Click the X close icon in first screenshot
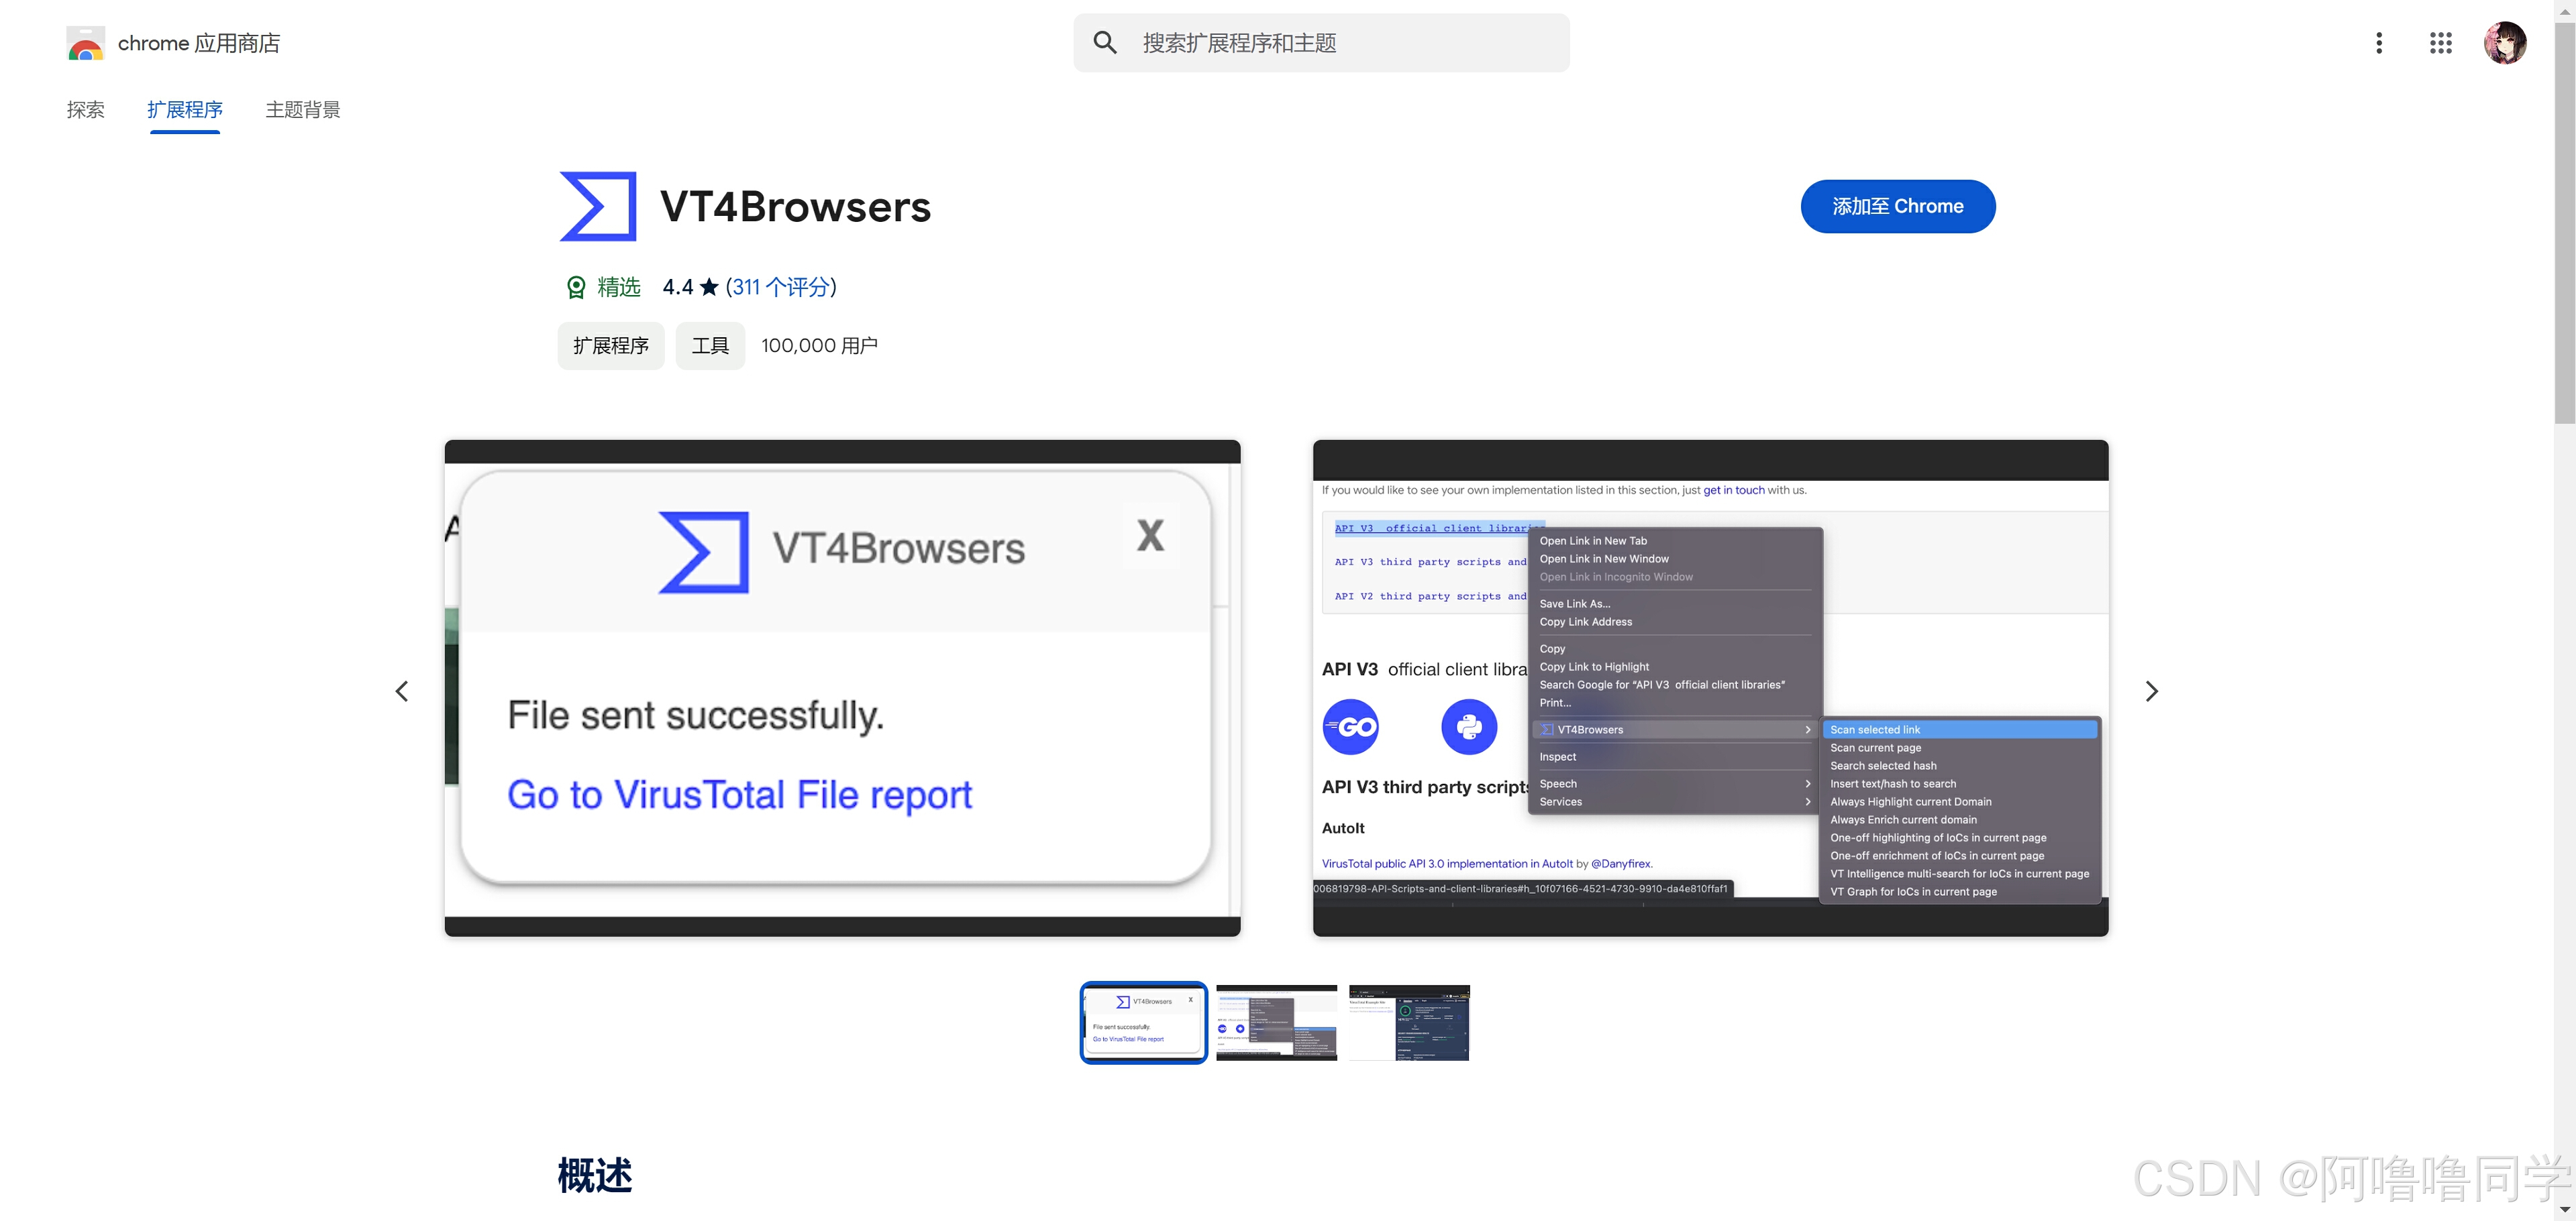Screen dimensions: 2576x1221 point(1150,536)
